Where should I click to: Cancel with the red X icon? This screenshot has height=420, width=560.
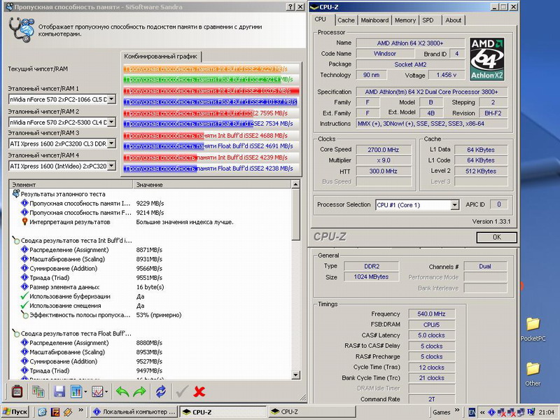click(199, 392)
